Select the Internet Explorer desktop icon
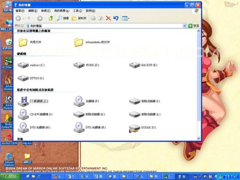The height and width of the screenshot is (180, 240). (x=9, y=159)
